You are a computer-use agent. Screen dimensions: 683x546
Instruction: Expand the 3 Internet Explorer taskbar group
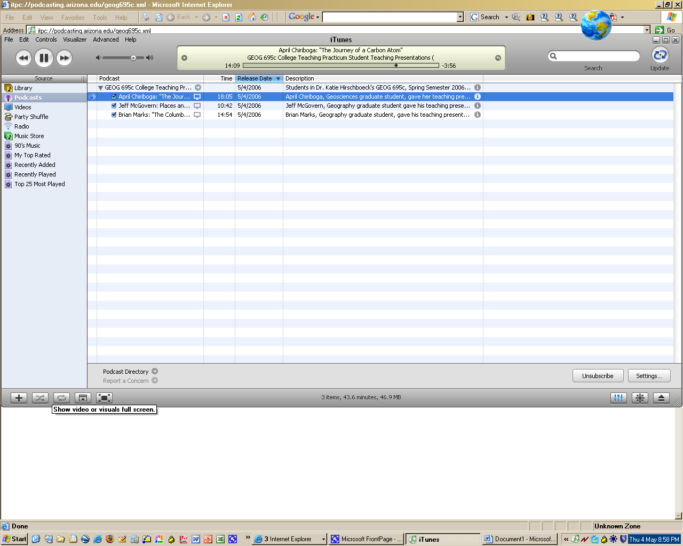289,539
